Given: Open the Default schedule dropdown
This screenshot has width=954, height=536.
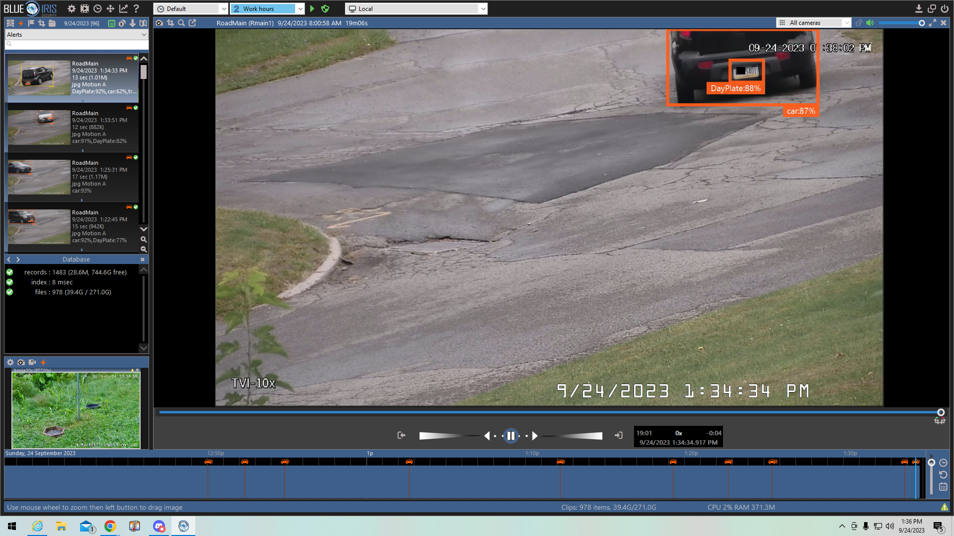Looking at the screenshot, I should coord(191,8).
